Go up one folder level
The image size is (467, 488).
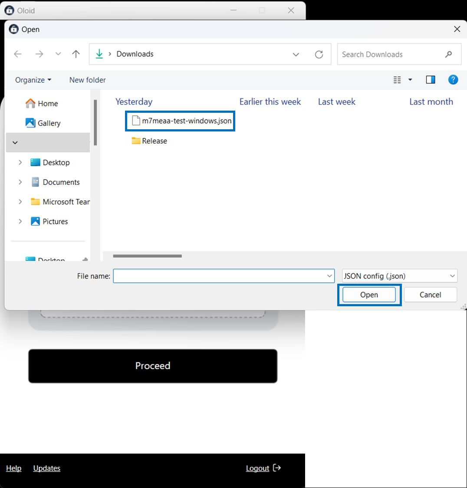coord(76,54)
